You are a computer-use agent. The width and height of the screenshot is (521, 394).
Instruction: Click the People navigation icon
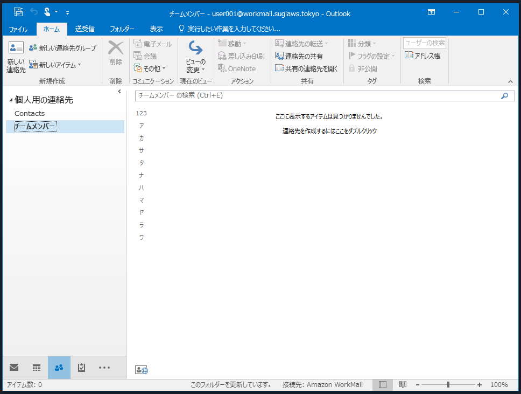(59, 368)
